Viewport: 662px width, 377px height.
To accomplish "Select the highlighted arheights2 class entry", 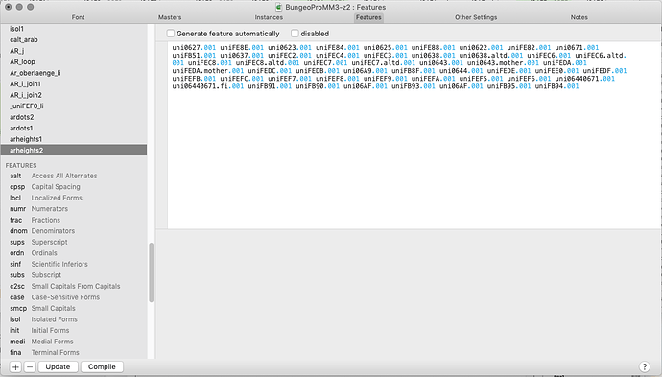I will pyautogui.click(x=74, y=150).
